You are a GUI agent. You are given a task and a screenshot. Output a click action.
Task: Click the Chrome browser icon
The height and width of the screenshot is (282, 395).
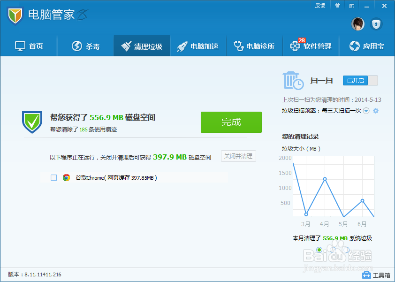(66, 178)
